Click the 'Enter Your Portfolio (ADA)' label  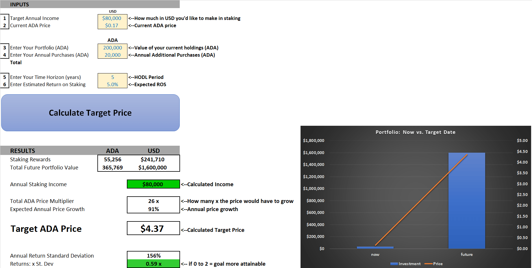pos(39,48)
